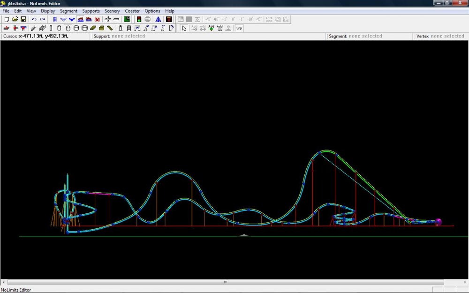Click the magenta station node on track
This screenshot has width=469, height=293.
pyautogui.click(x=439, y=221)
